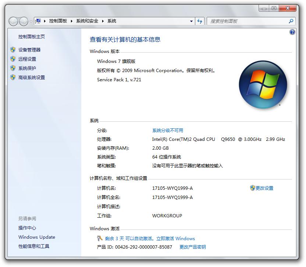Screen dimensions: 306x267
Task: Click the refresh button beside the address bar
Action: point(200,21)
